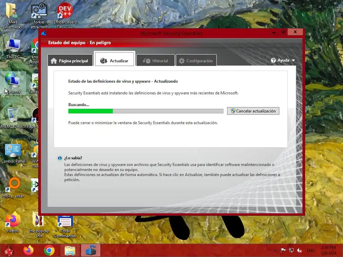Screen dimensions: 343x257
Task: Click the update progress bar
Action: pyautogui.click(x=146, y=111)
